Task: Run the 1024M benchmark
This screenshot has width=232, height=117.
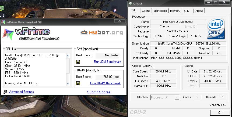Action: tap(105, 83)
